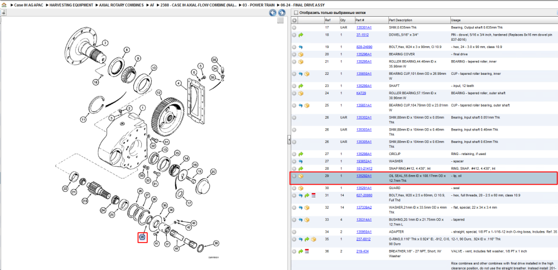Click package icon on BEARING CUP row 25

coord(307,105)
